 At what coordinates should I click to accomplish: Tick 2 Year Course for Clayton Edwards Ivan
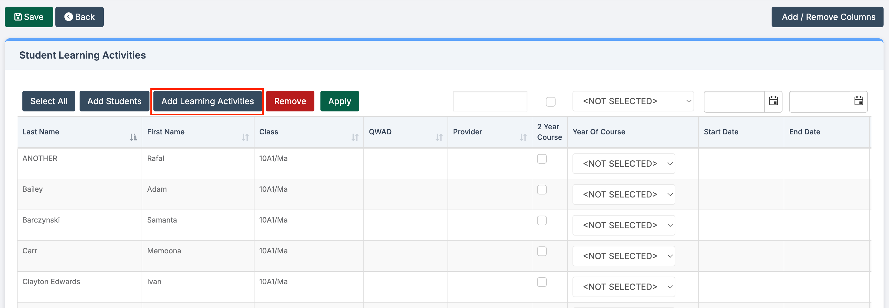(x=542, y=282)
